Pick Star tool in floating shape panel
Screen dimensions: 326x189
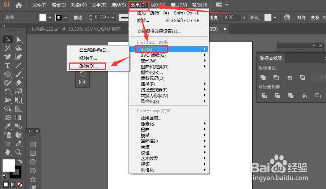tap(33, 179)
